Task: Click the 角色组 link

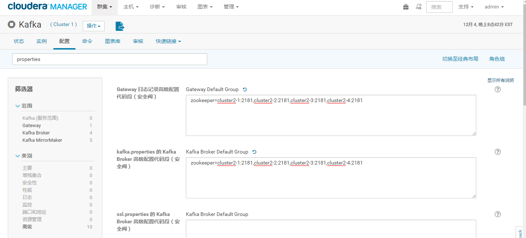Action: coord(497,59)
